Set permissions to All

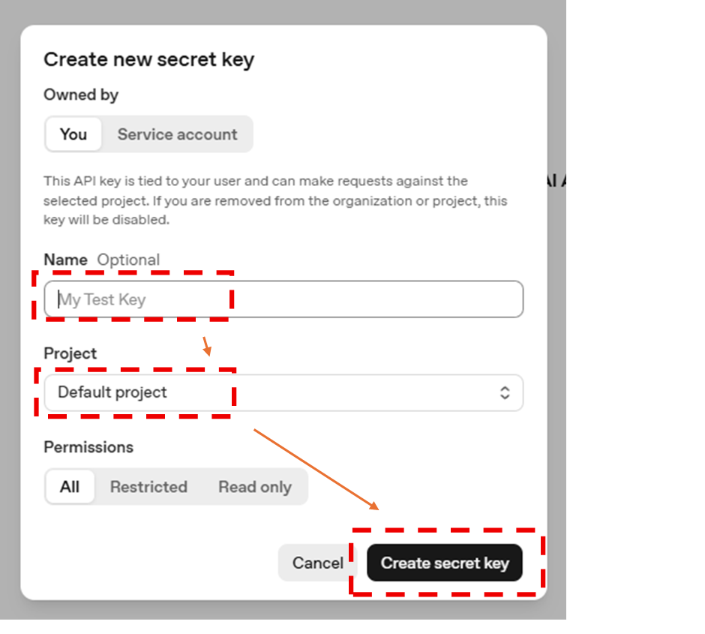click(x=70, y=487)
